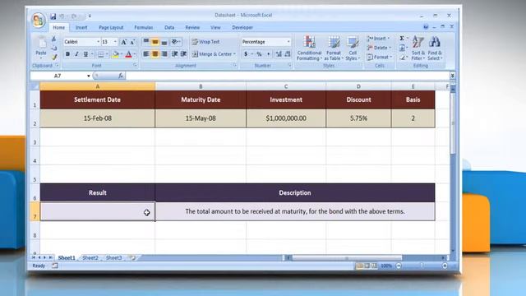Set Bottom Align for cell
526x296 pixels.
click(164, 42)
